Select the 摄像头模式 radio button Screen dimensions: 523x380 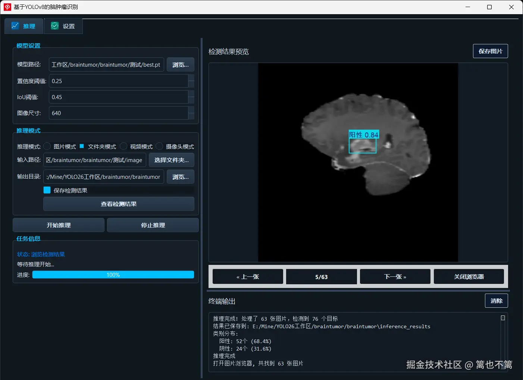click(x=159, y=146)
